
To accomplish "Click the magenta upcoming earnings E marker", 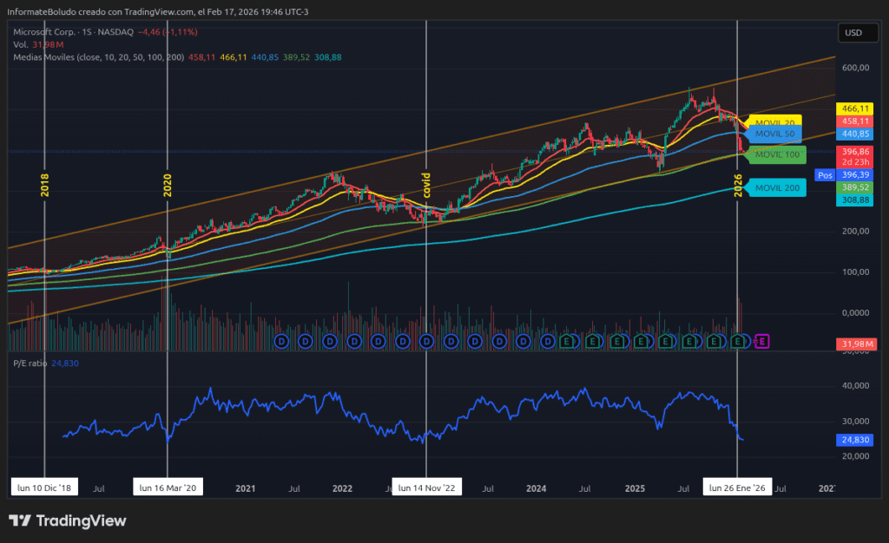I will click(761, 342).
